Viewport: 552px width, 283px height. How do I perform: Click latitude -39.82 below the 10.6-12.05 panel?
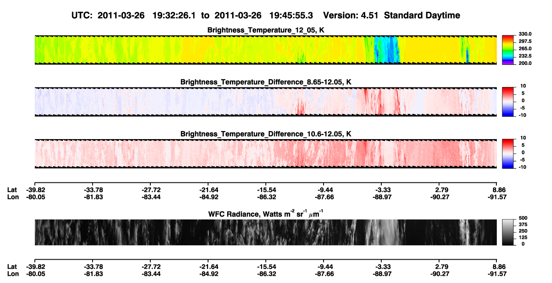tap(35, 190)
